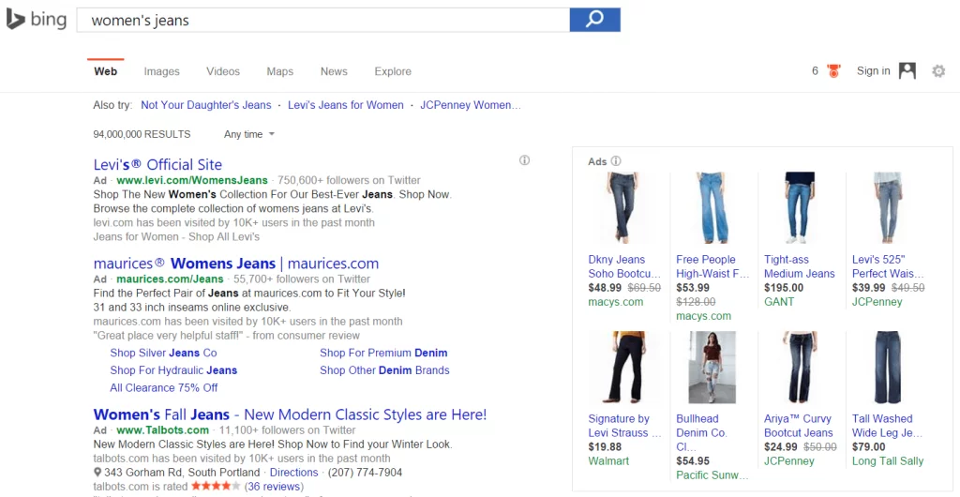
Task: Click the map pin icon by 343 Gorham Rd
Action: (97, 473)
